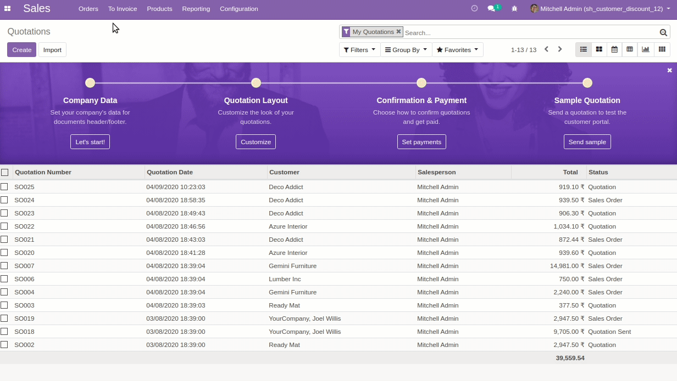Click the Create button

click(22, 50)
